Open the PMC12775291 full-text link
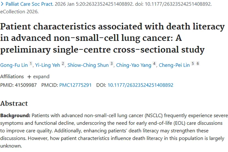This screenshot has height=152, width=228. 75,85
